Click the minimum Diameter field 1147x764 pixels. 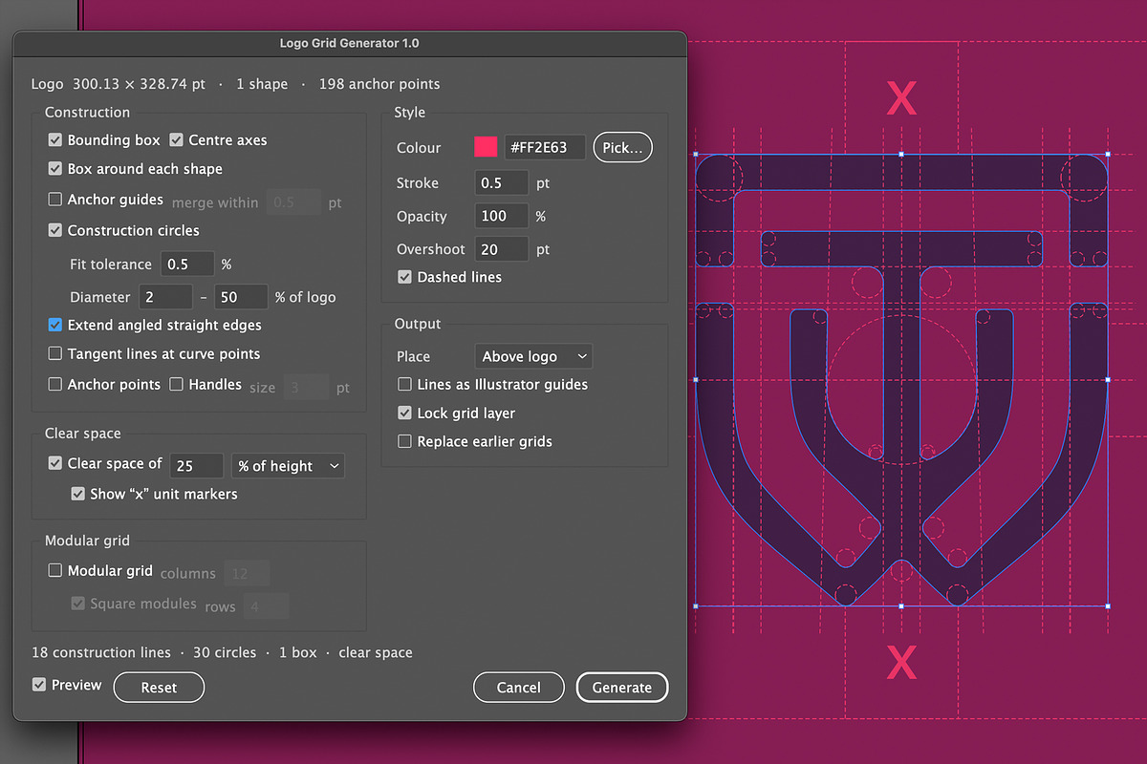coord(165,297)
